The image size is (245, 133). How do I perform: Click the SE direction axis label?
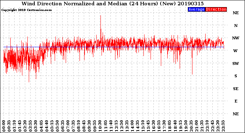click(236, 89)
